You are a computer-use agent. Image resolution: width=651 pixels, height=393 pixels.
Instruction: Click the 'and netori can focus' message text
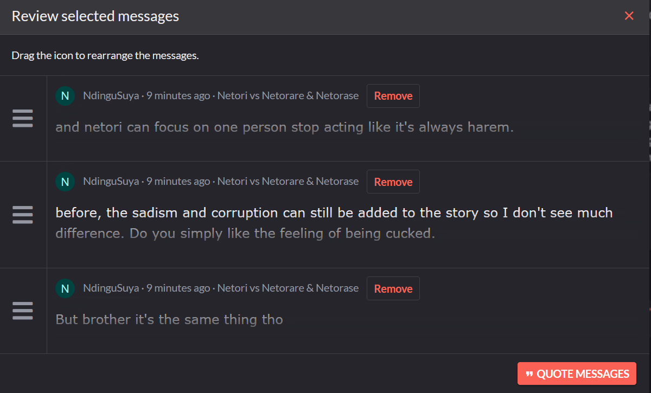tap(284, 127)
